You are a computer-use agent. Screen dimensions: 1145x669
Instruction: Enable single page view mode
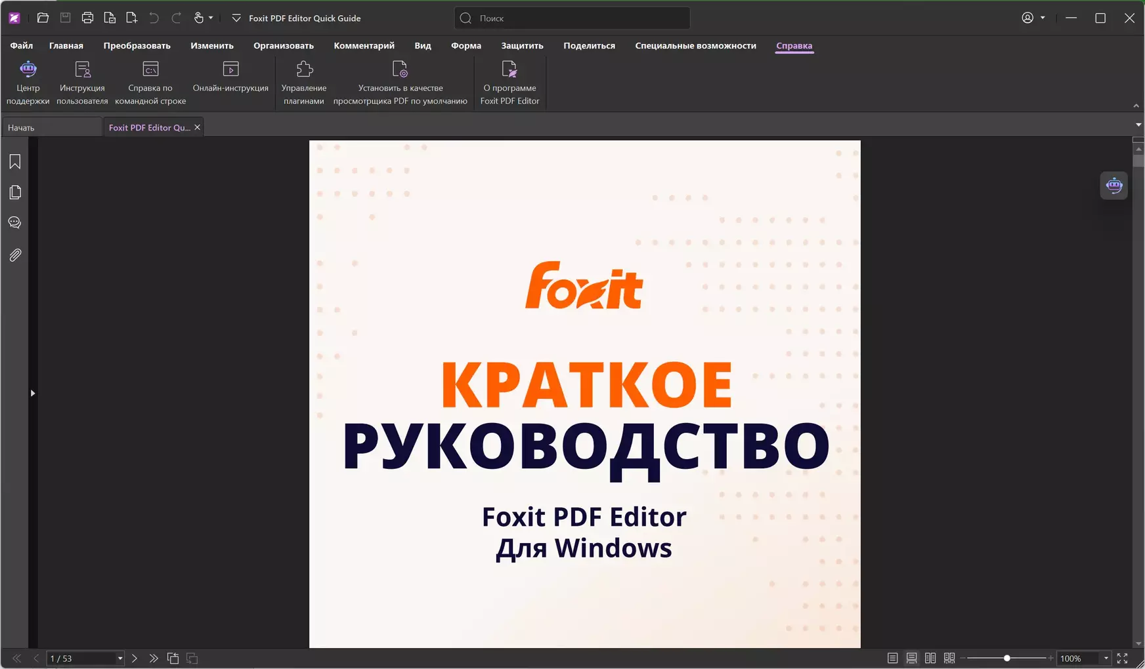(x=892, y=658)
